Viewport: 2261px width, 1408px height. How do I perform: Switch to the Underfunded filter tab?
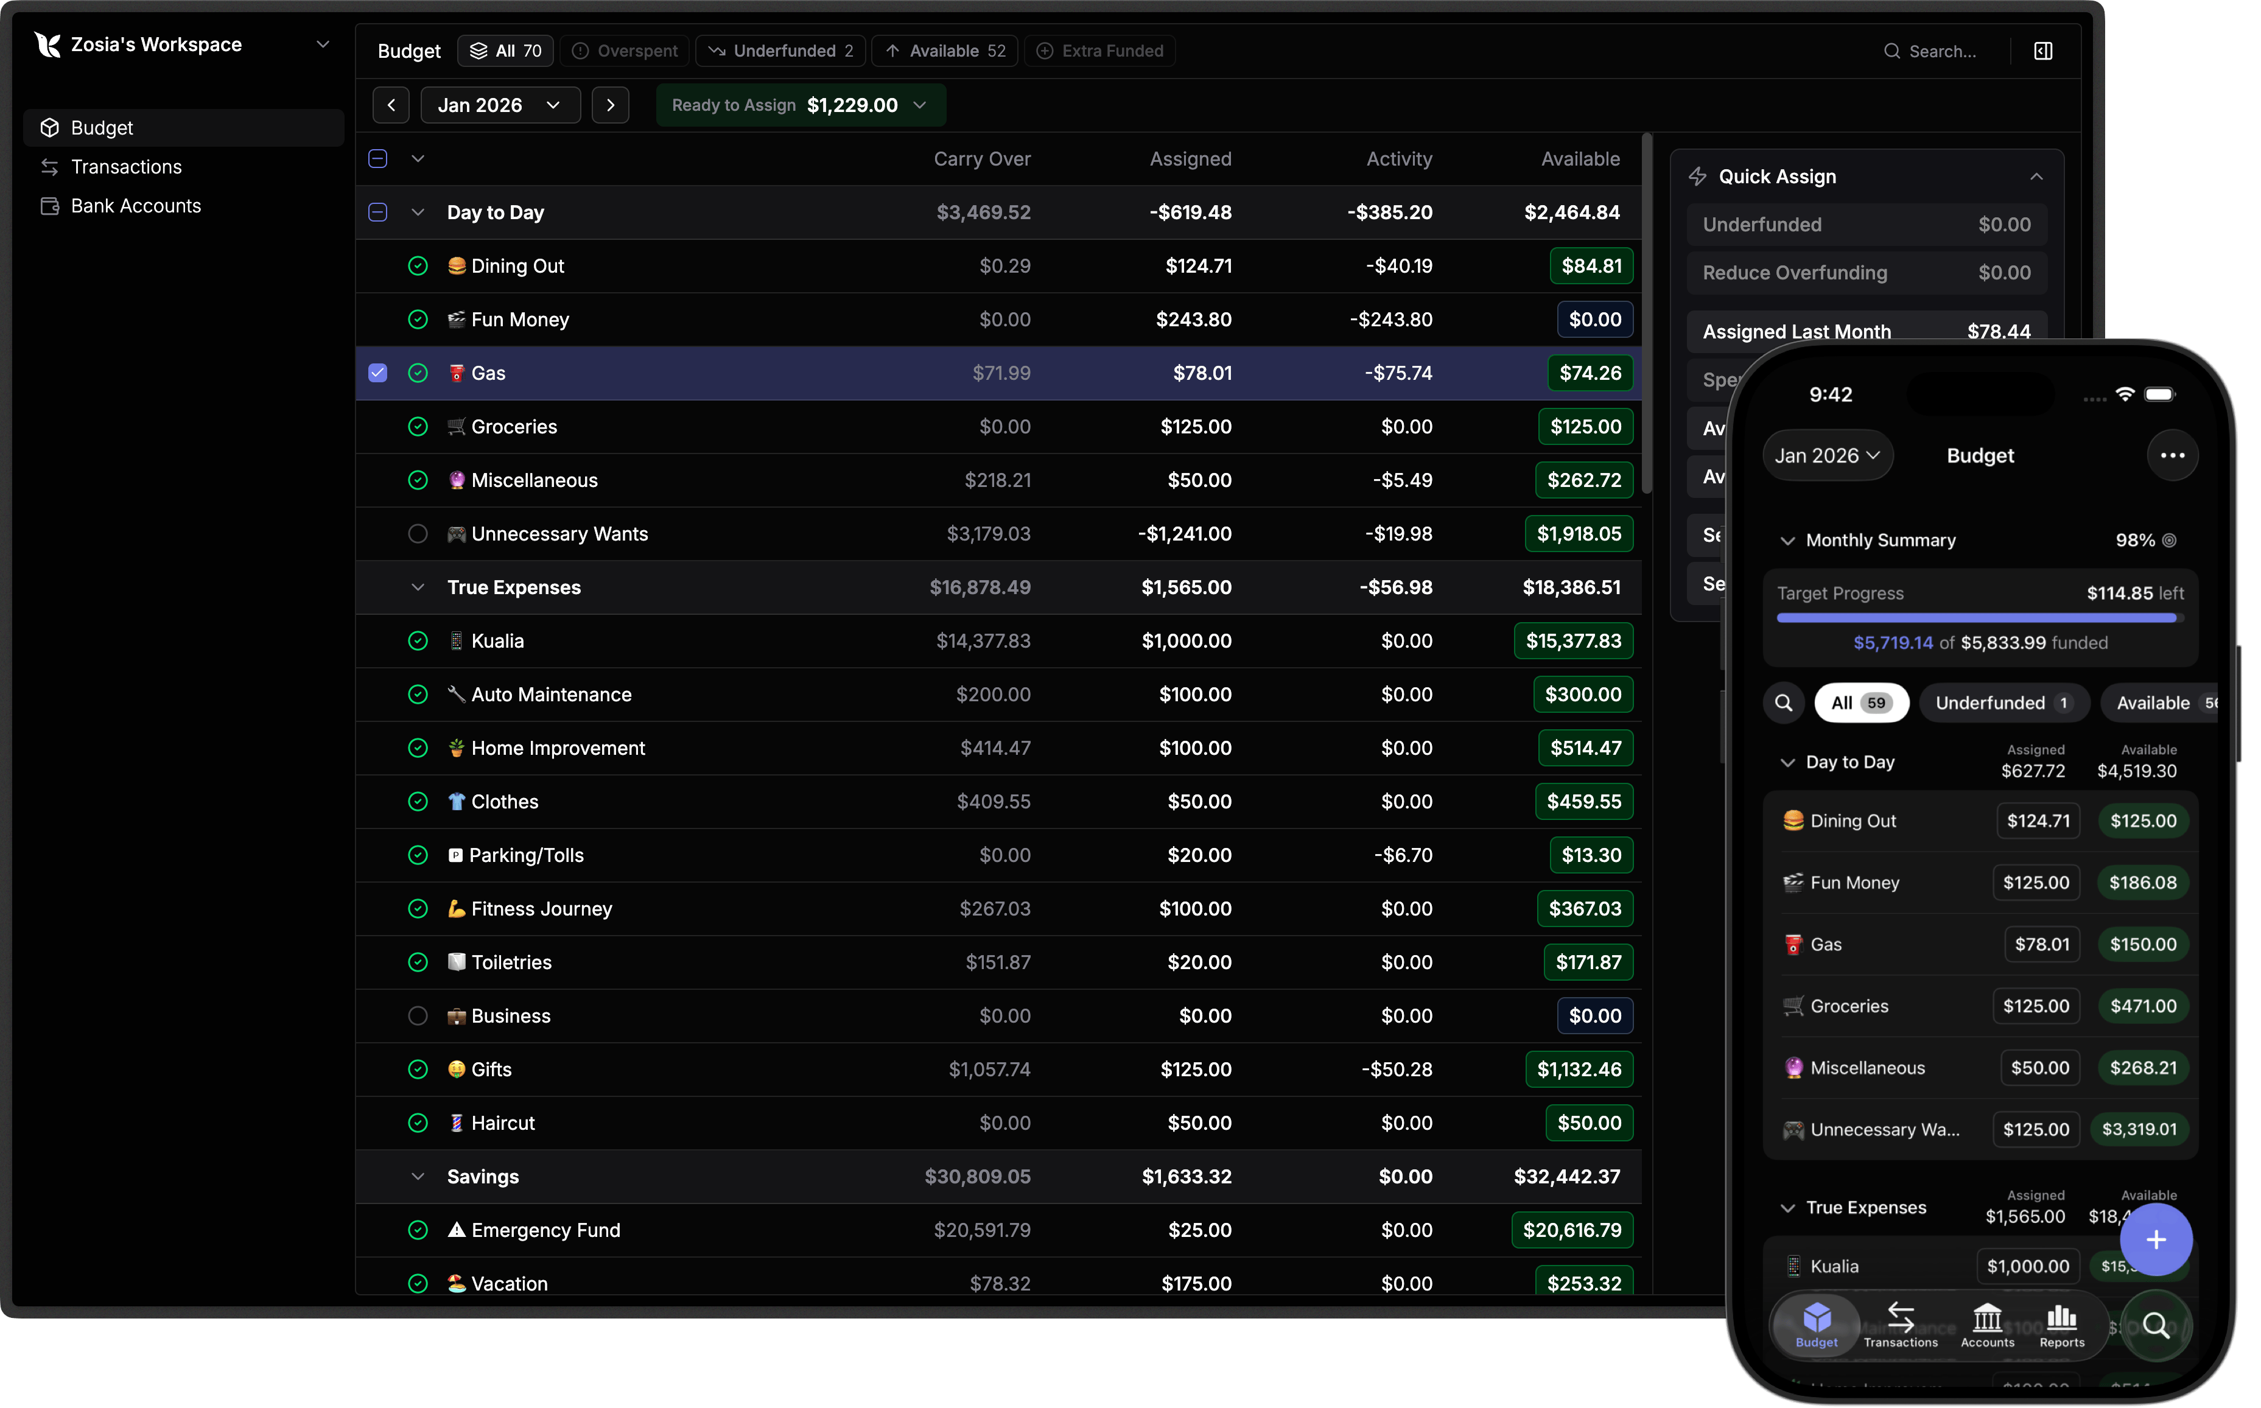pos(780,51)
